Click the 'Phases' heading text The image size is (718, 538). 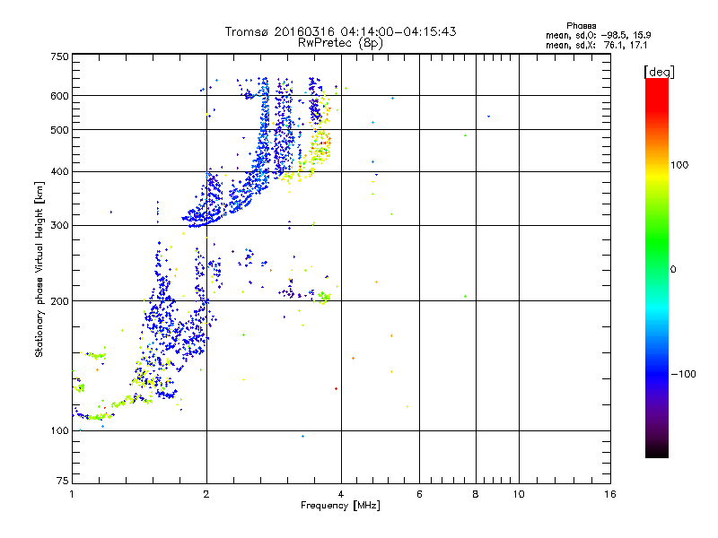581,26
